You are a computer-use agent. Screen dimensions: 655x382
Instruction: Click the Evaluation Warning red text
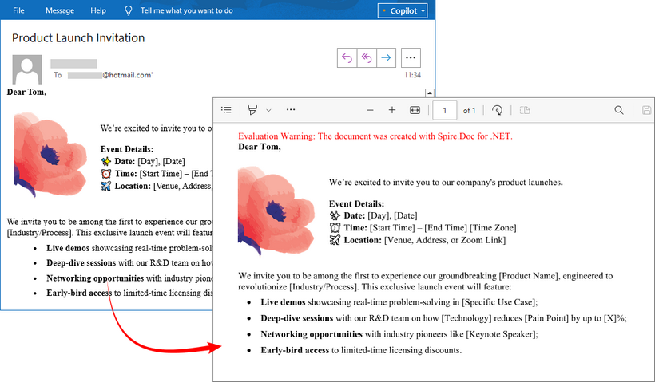375,136
